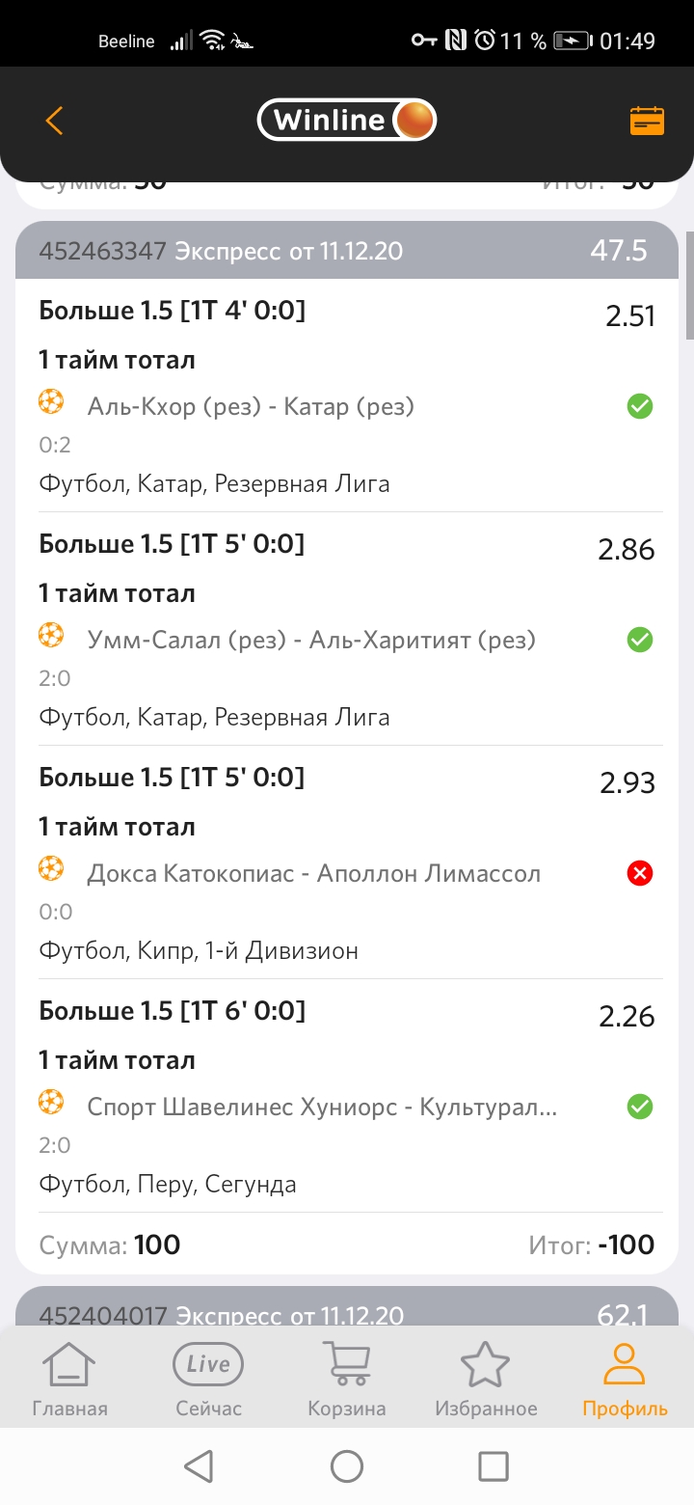Open the Корзина cart tab

[347, 1380]
